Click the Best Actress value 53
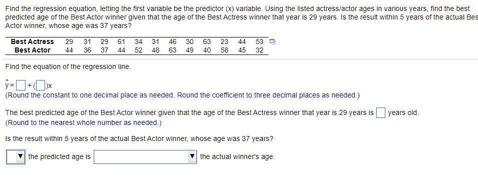Image resolution: width=478 pixels, height=188 pixels. pyautogui.click(x=260, y=41)
